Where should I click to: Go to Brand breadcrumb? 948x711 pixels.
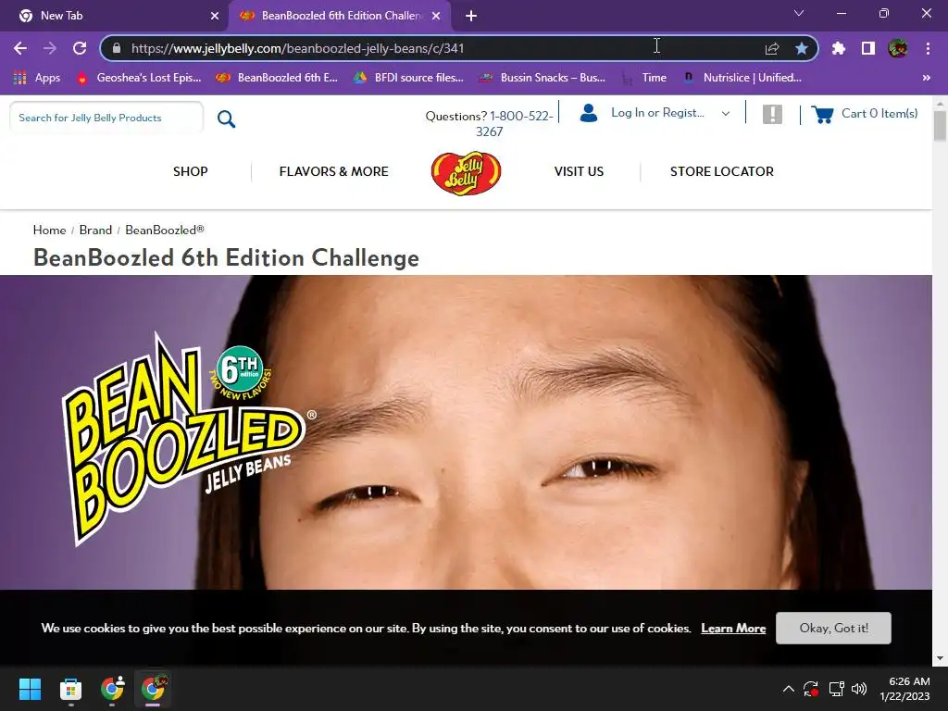click(x=95, y=230)
